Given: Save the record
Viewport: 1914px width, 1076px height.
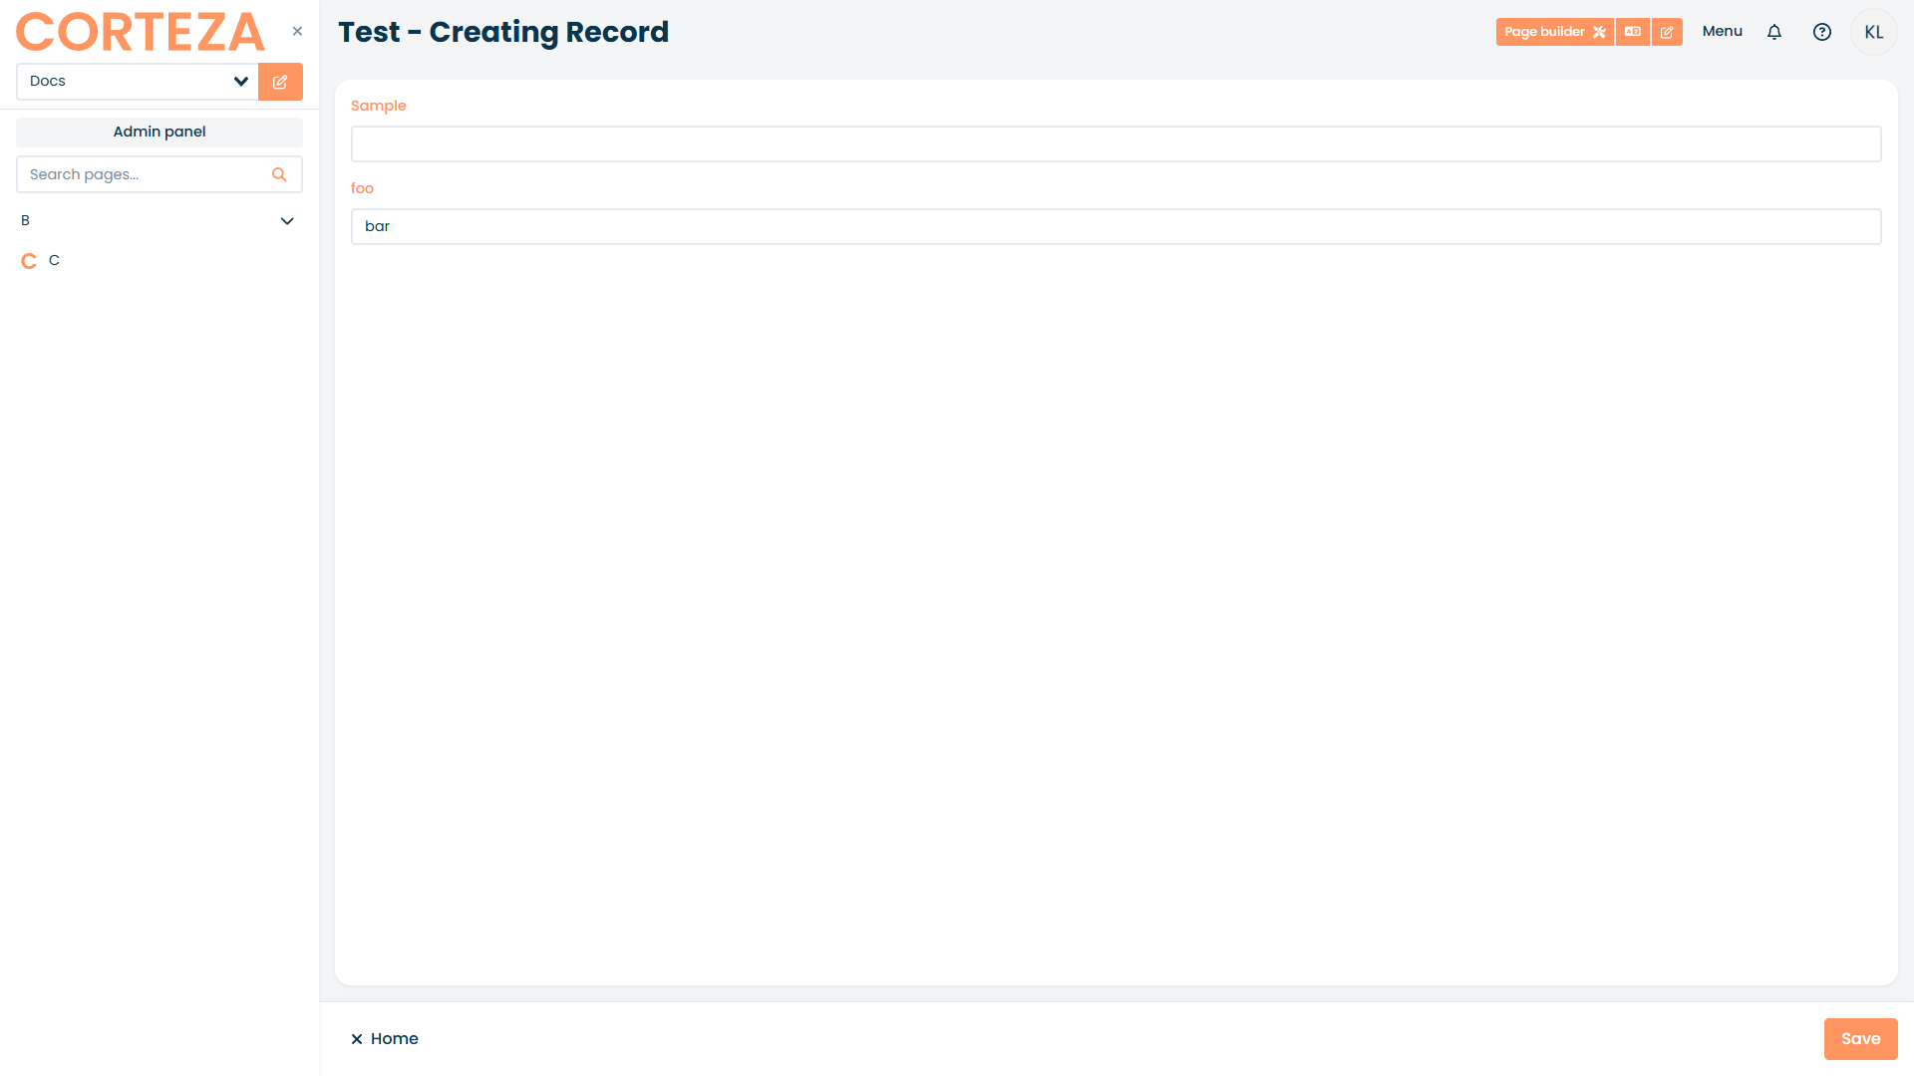Looking at the screenshot, I should click(1861, 1039).
